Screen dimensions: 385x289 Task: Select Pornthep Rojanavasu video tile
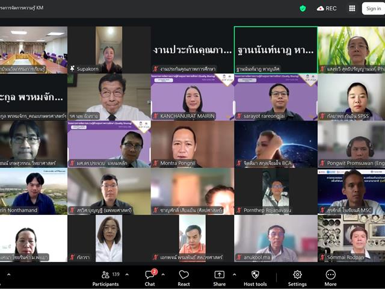pos(276,191)
